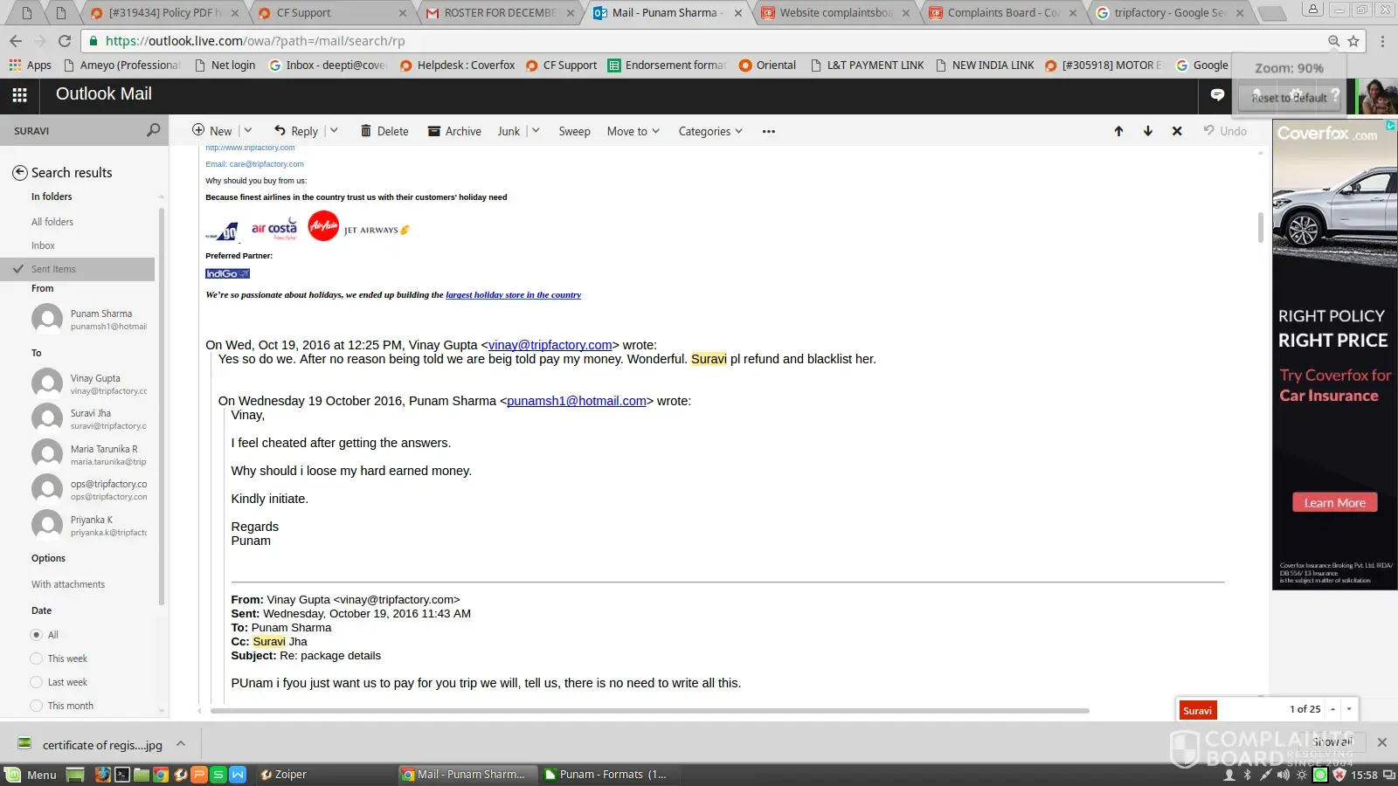Open the Linux Mint Menu

click(x=31, y=775)
